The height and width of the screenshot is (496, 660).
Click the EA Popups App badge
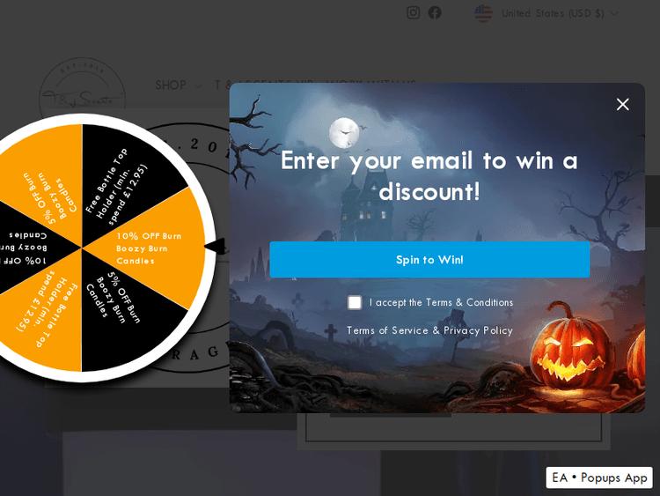click(x=599, y=477)
